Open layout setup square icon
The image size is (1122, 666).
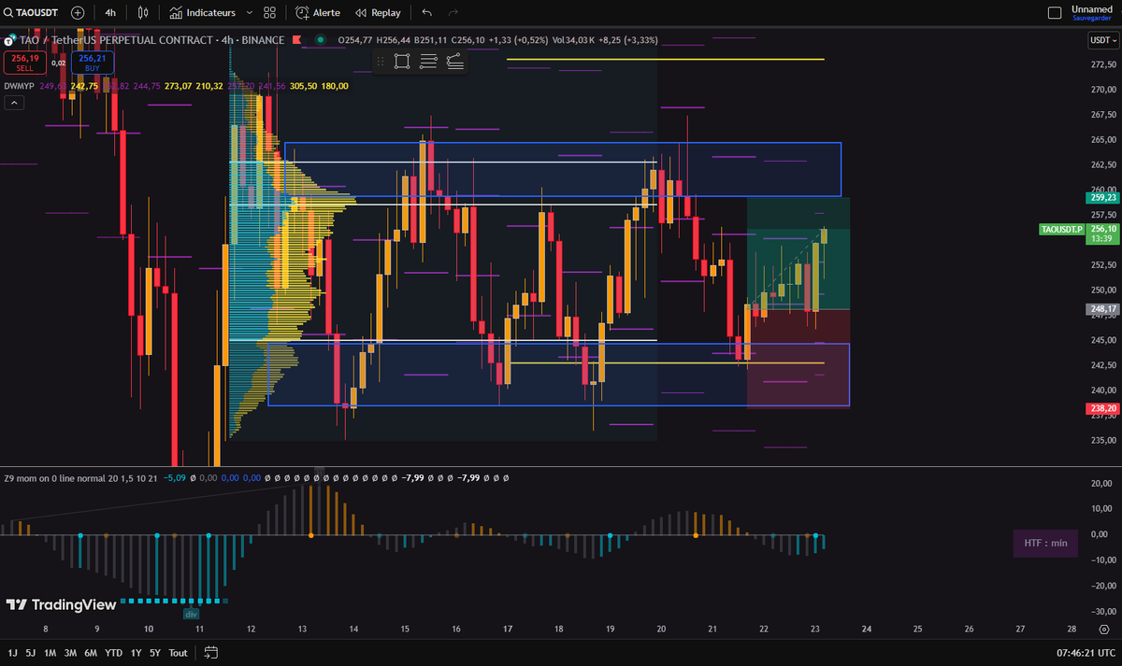tap(1055, 13)
